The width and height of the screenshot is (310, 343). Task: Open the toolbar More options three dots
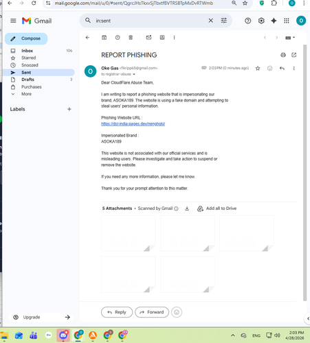coord(174,38)
